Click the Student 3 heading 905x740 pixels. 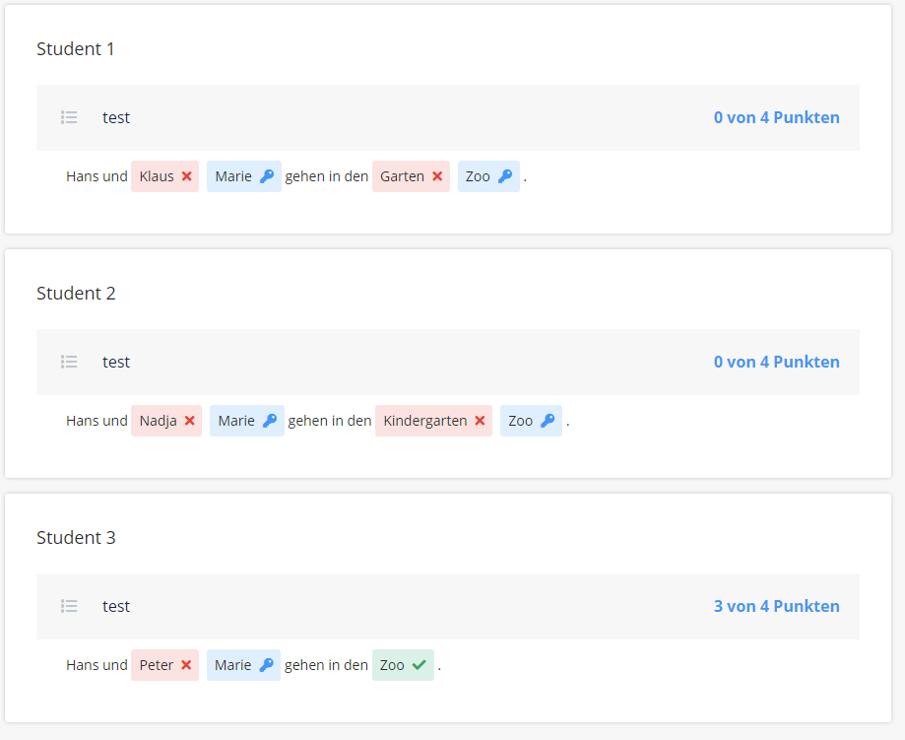point(76,537)
